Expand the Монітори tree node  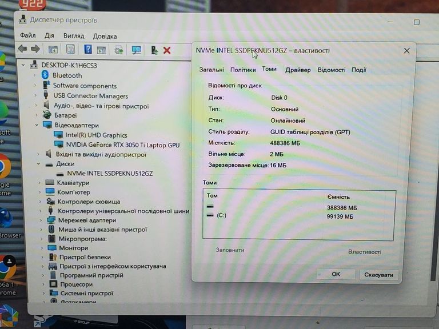tap(42, 248)
